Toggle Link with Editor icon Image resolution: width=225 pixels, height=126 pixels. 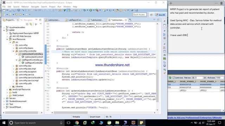(31, 24)
